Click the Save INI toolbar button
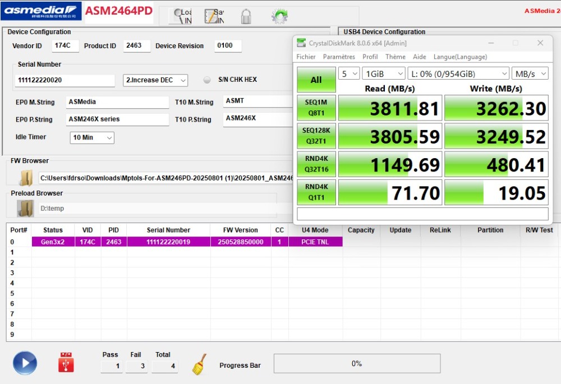 (x=214, y=16)
